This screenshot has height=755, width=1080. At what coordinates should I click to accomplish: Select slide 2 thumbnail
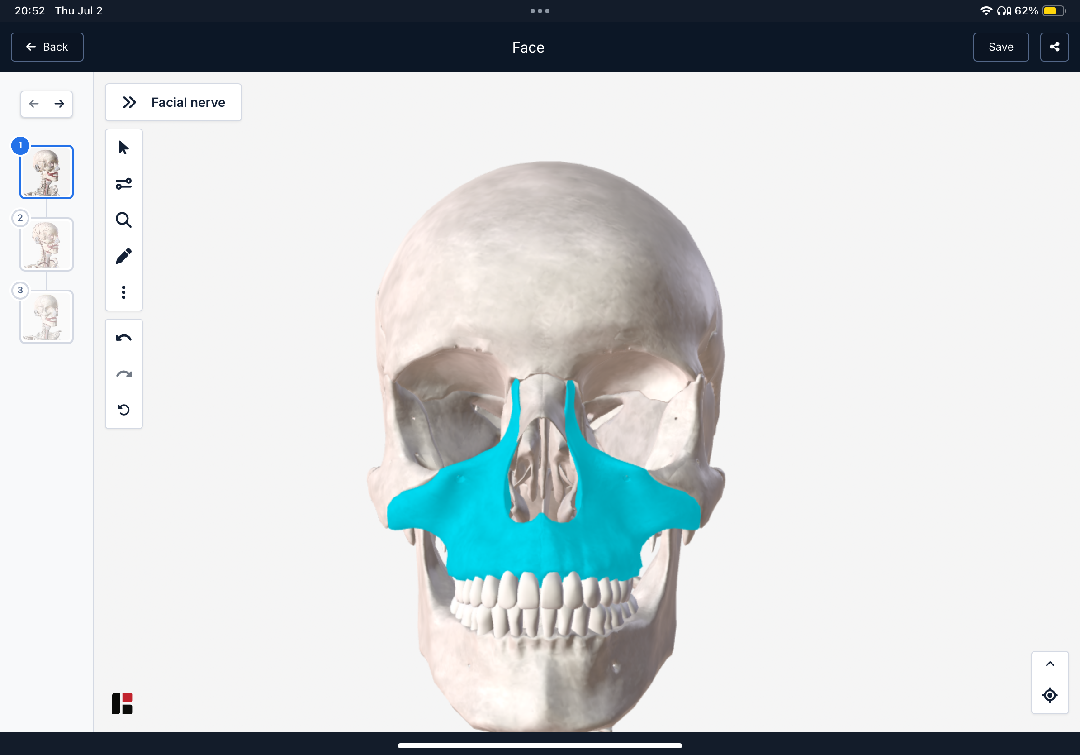pos(47,244)
